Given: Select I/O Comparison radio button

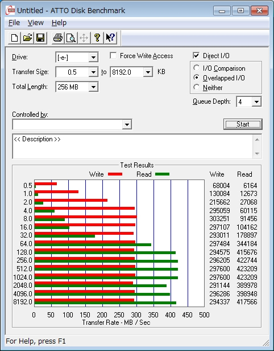Looking at the screenshot, I should click(x=196, y=68).
